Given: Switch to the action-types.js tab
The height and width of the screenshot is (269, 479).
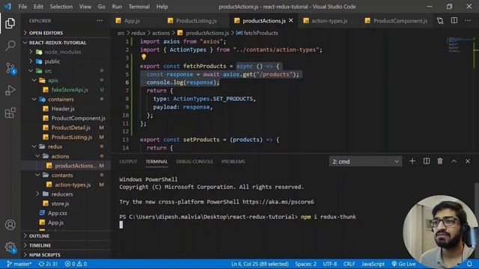Looking at the screenshot, I should click(329, 21).
